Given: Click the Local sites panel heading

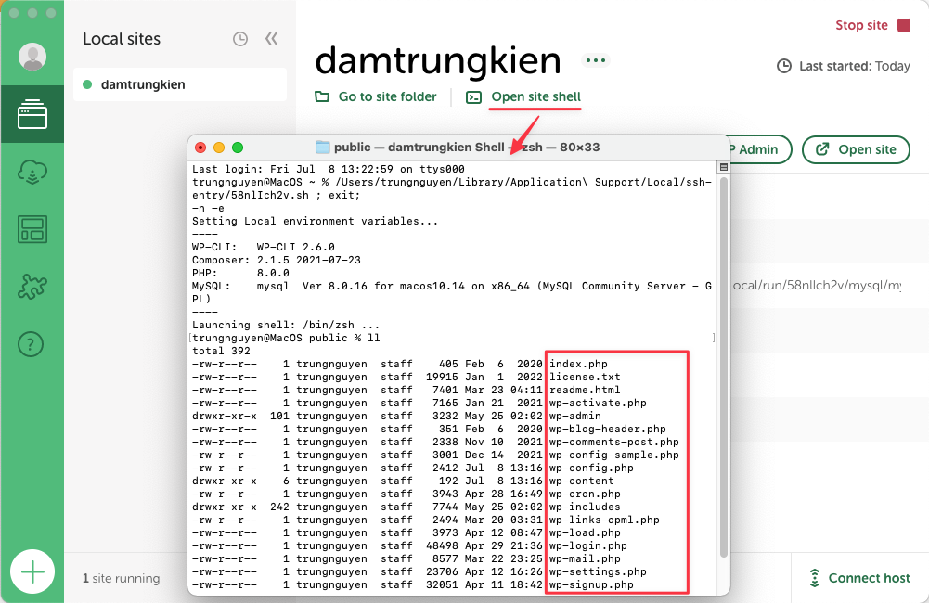Looking at the screenshot, I should [x=122, y=39].
